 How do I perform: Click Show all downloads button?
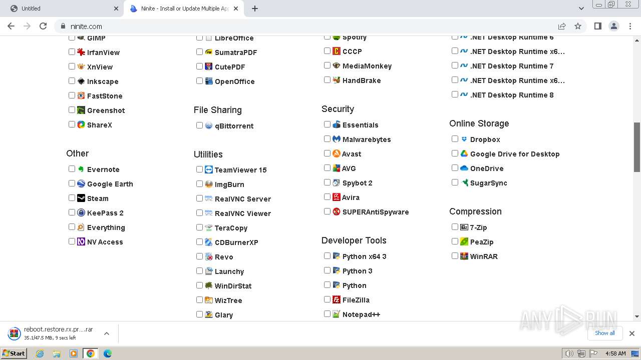(605, 333)
